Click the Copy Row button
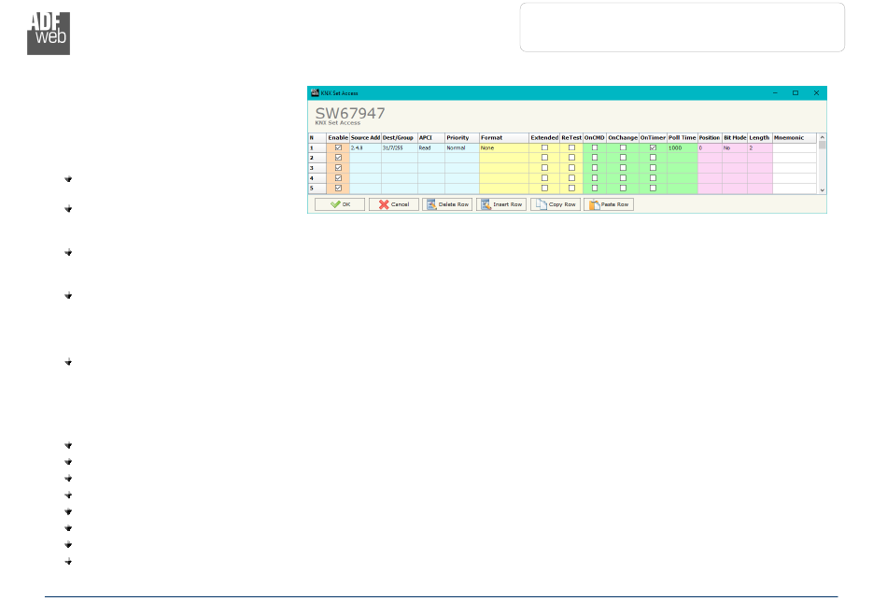 556,204
